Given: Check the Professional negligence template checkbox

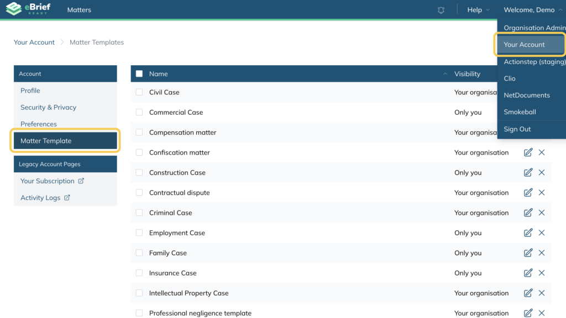Looking at the screenshot, I should (139, 313).
